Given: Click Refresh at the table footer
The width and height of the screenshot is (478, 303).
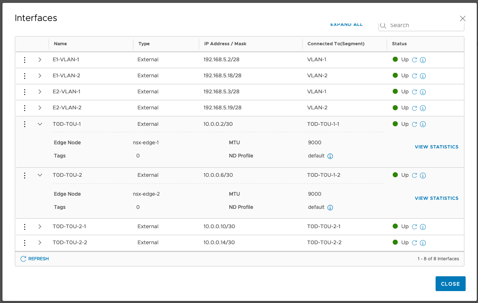Looking at the screenshot, I should point(35,259).
